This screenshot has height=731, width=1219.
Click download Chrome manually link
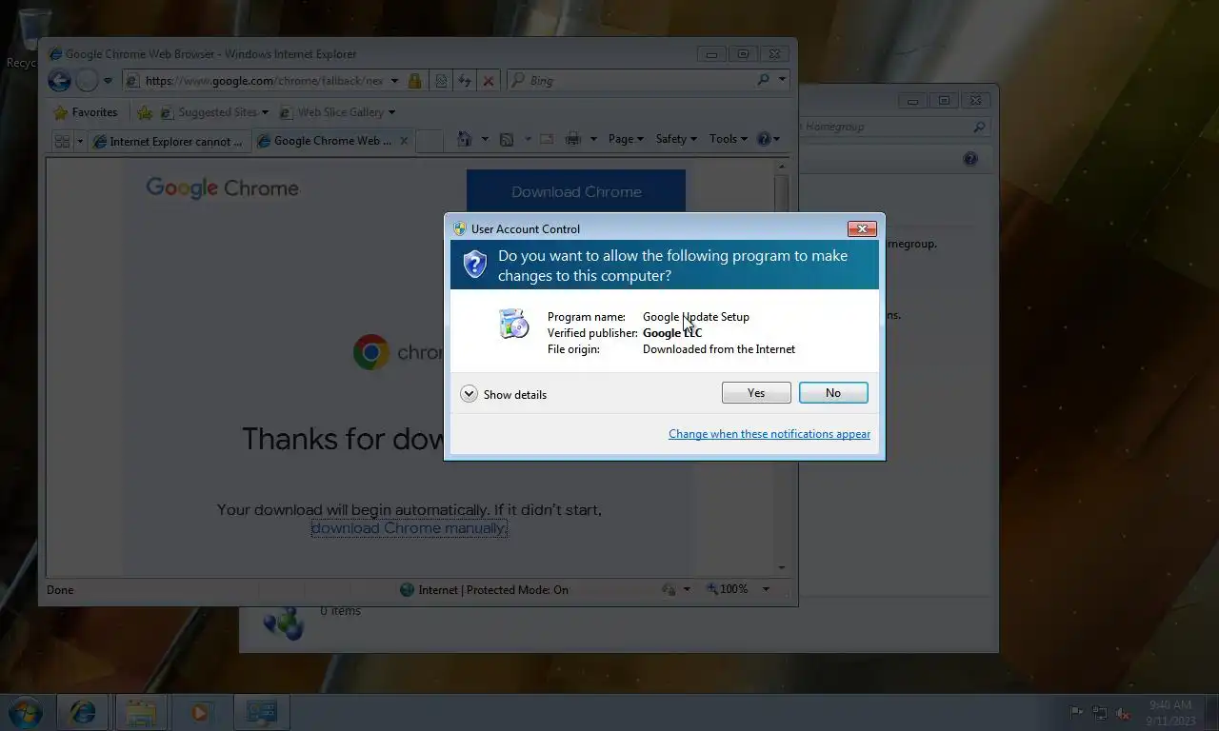pyautogui.click(x=409, y=528)
